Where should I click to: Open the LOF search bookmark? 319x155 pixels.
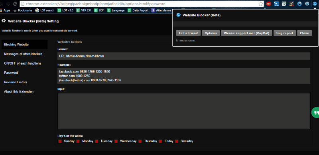point(45,10)
